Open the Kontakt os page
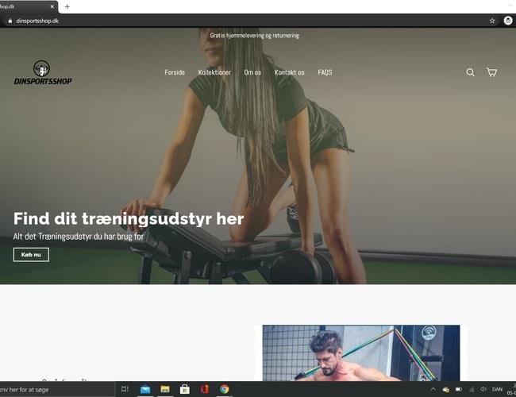The width and height of the screenshot is (516, 397). point(289,72)
